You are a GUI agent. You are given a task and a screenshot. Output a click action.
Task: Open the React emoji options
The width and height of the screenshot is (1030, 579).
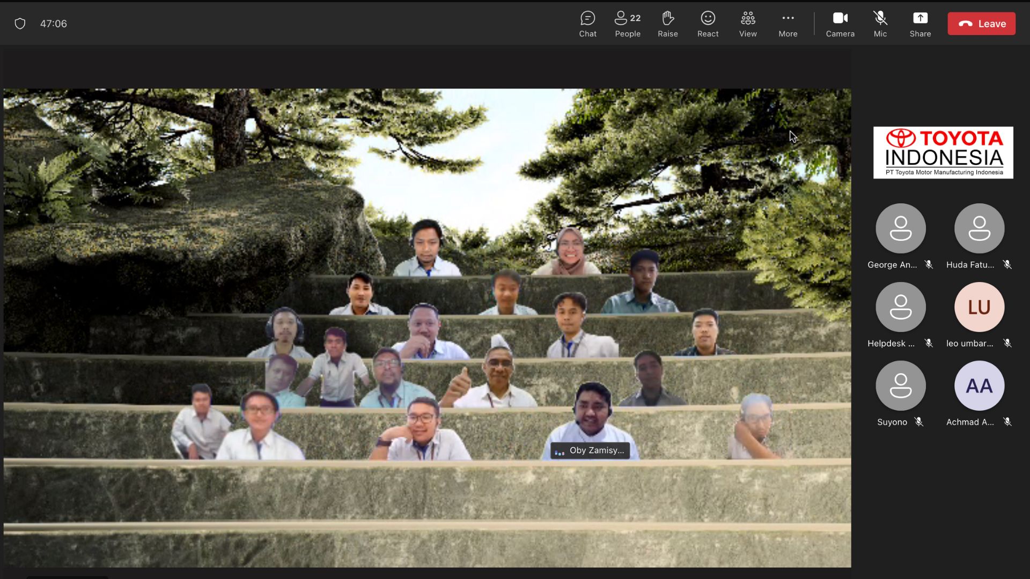708,24
